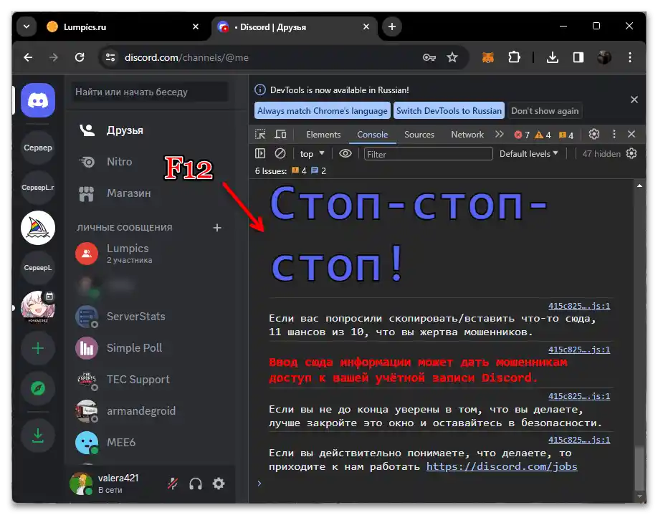Open the Explore servers compass icon
This screenshot has height=515, width=658.
38,388
